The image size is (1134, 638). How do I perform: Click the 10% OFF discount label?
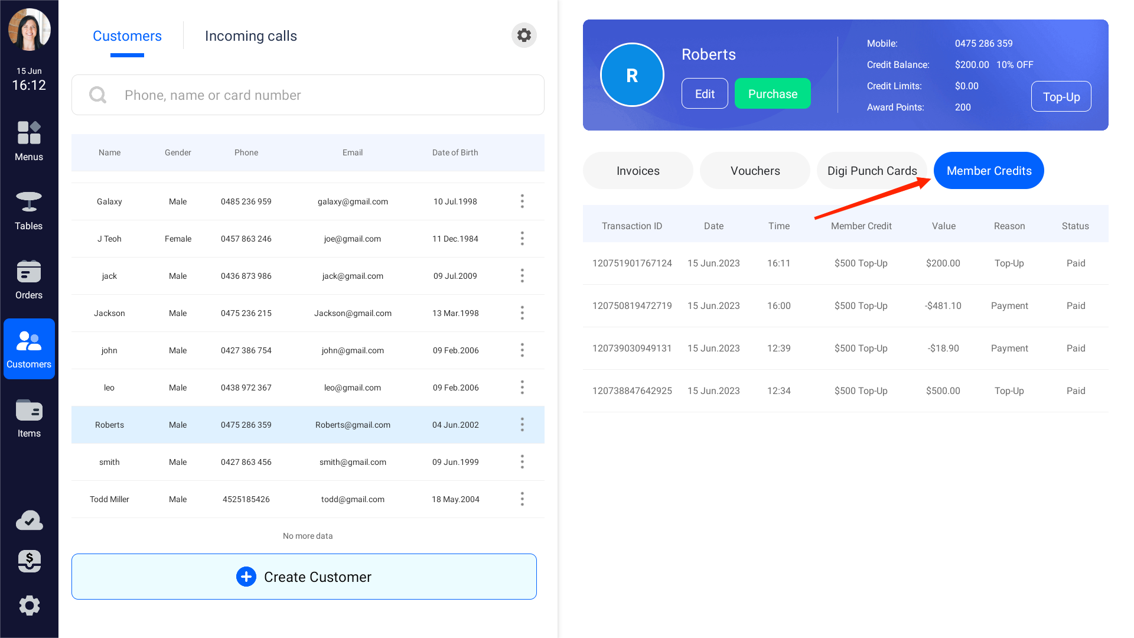pos(1015,64)
